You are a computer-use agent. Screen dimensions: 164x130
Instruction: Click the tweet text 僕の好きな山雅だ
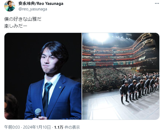pos(23,19)
